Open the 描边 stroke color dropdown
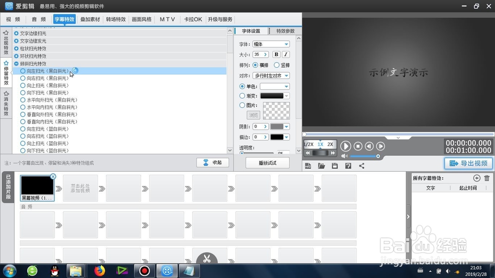The height and width of the screenshot is (278, 495). [x=286, y=137]
